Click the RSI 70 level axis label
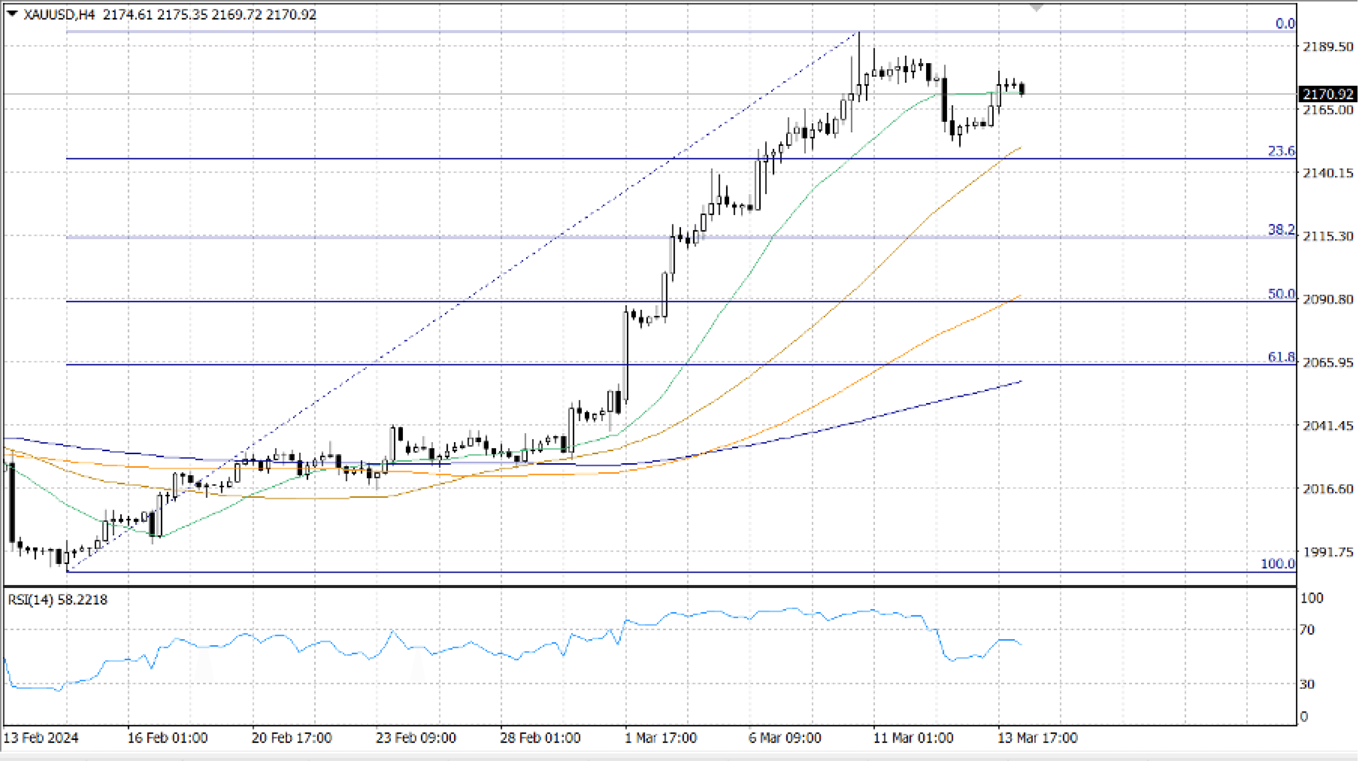 tap(1307, 630)
